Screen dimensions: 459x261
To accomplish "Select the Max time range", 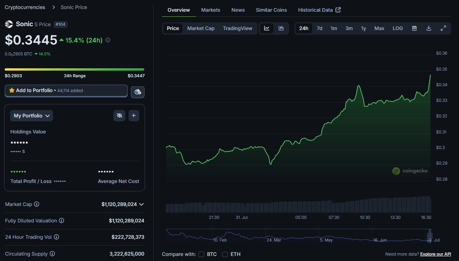I will [379, 28].
